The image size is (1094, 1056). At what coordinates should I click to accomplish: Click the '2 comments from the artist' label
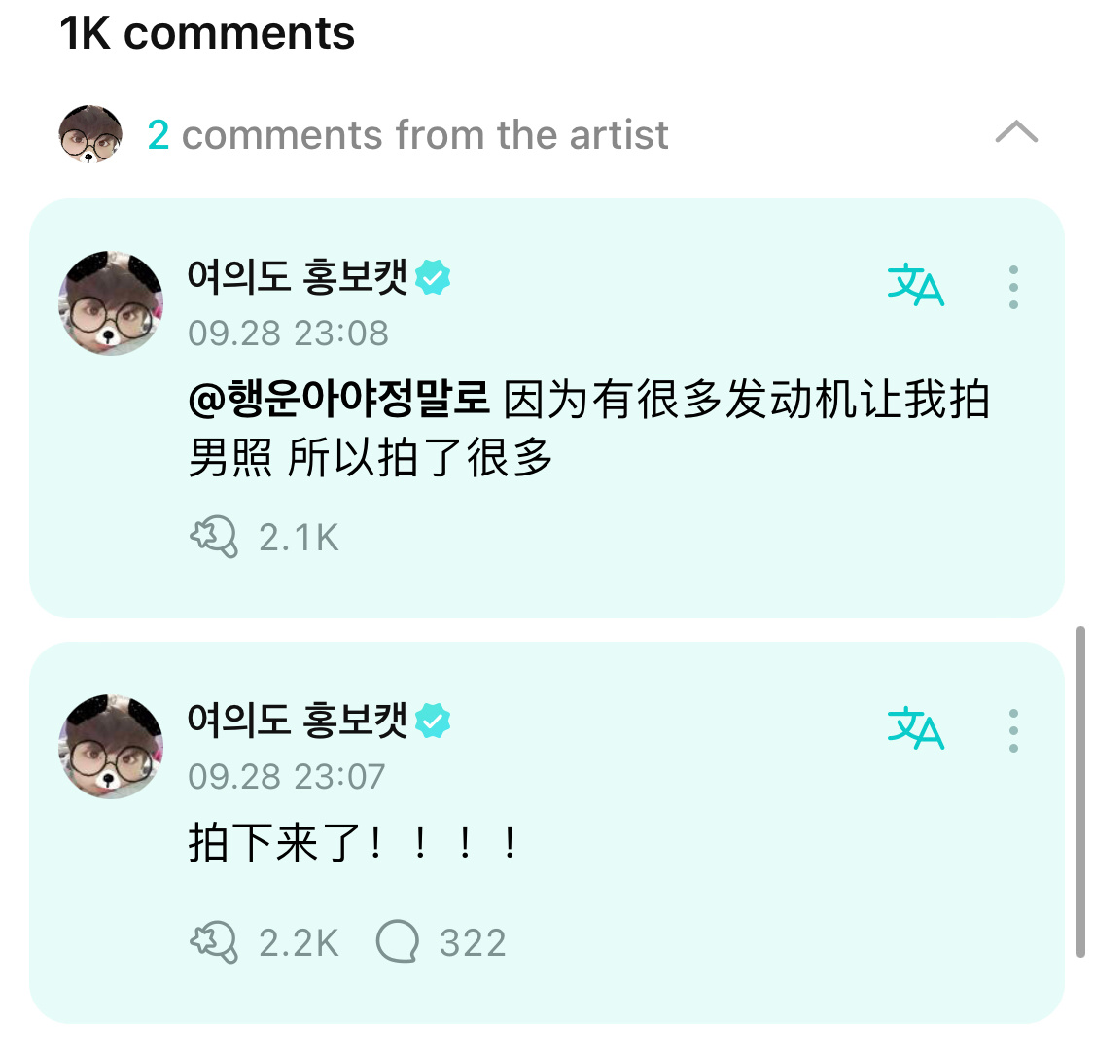coord(408,134)
